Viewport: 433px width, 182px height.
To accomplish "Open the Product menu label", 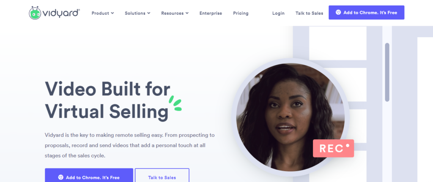I will pos(101,13).
